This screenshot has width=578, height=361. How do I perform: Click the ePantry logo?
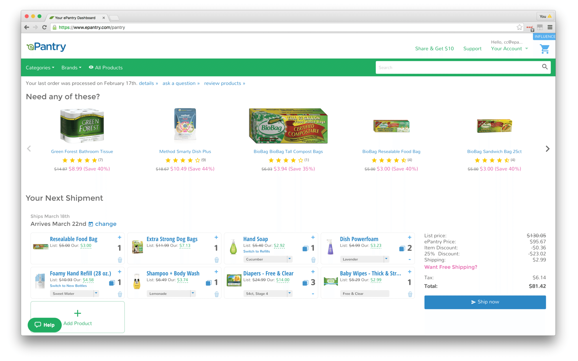tap(46, 46)
